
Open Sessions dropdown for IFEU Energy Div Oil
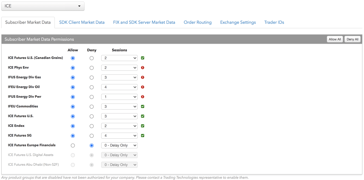[119, 87]
